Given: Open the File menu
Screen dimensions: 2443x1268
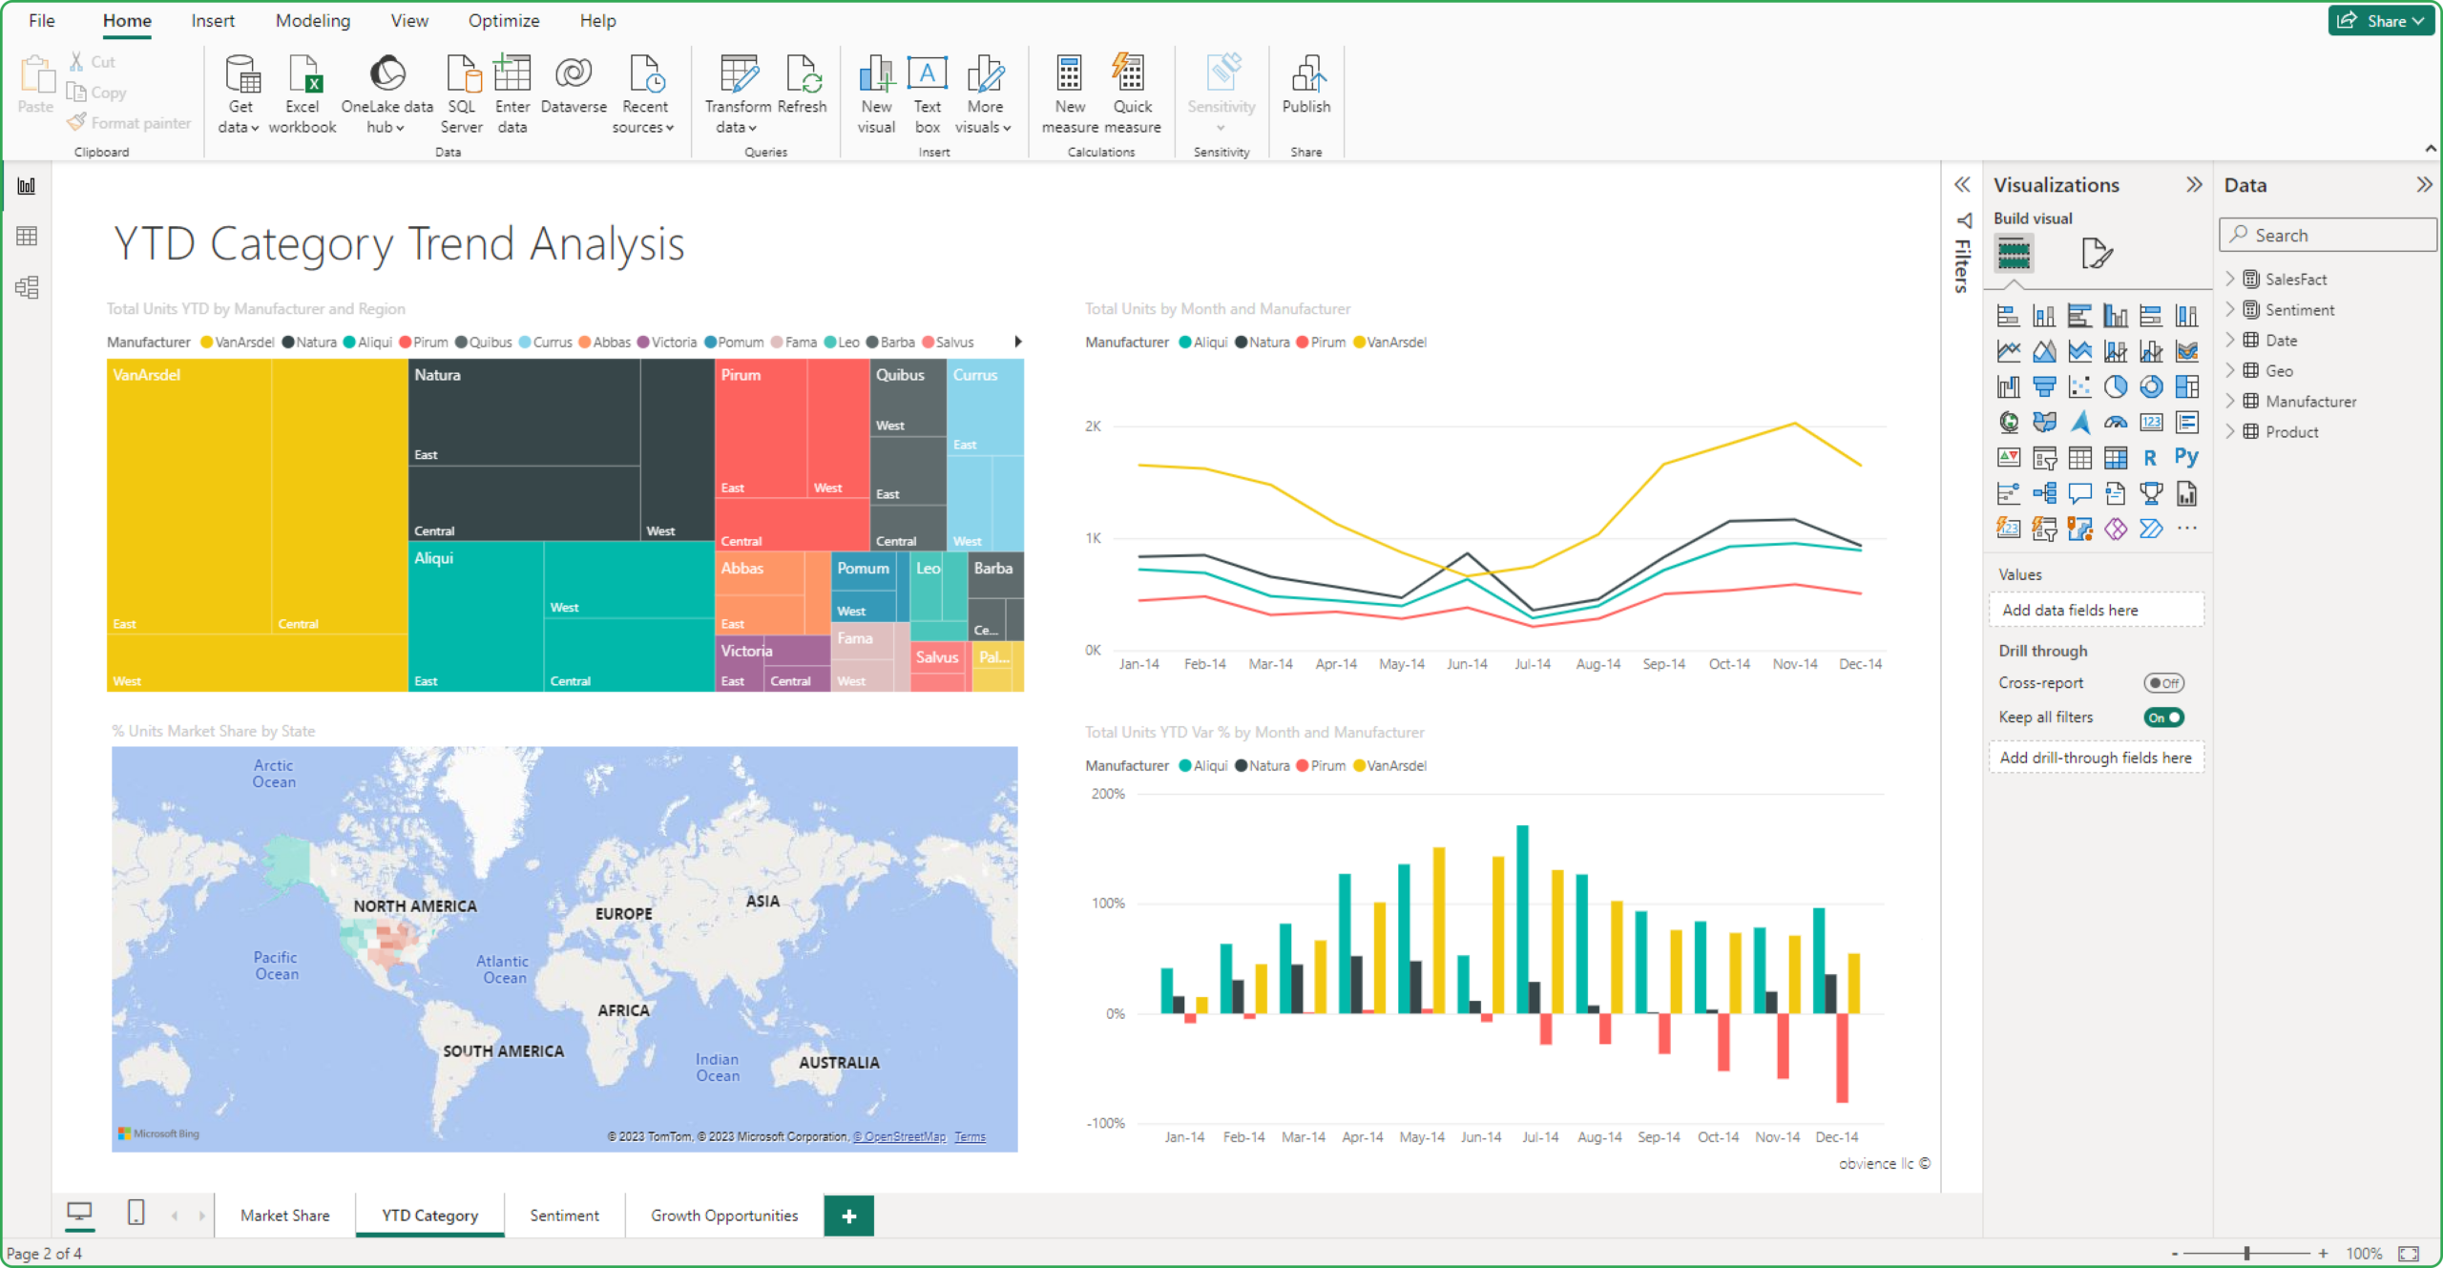Looking at the screenshot, I should pos(41,20).
